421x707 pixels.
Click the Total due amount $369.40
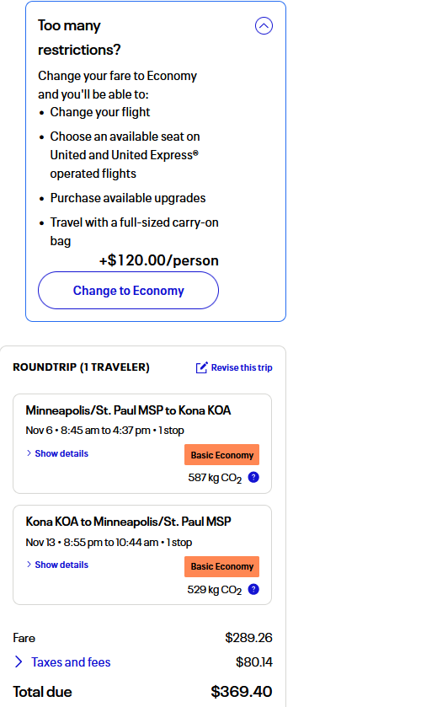pyautogui.click(x=241, y=692)
